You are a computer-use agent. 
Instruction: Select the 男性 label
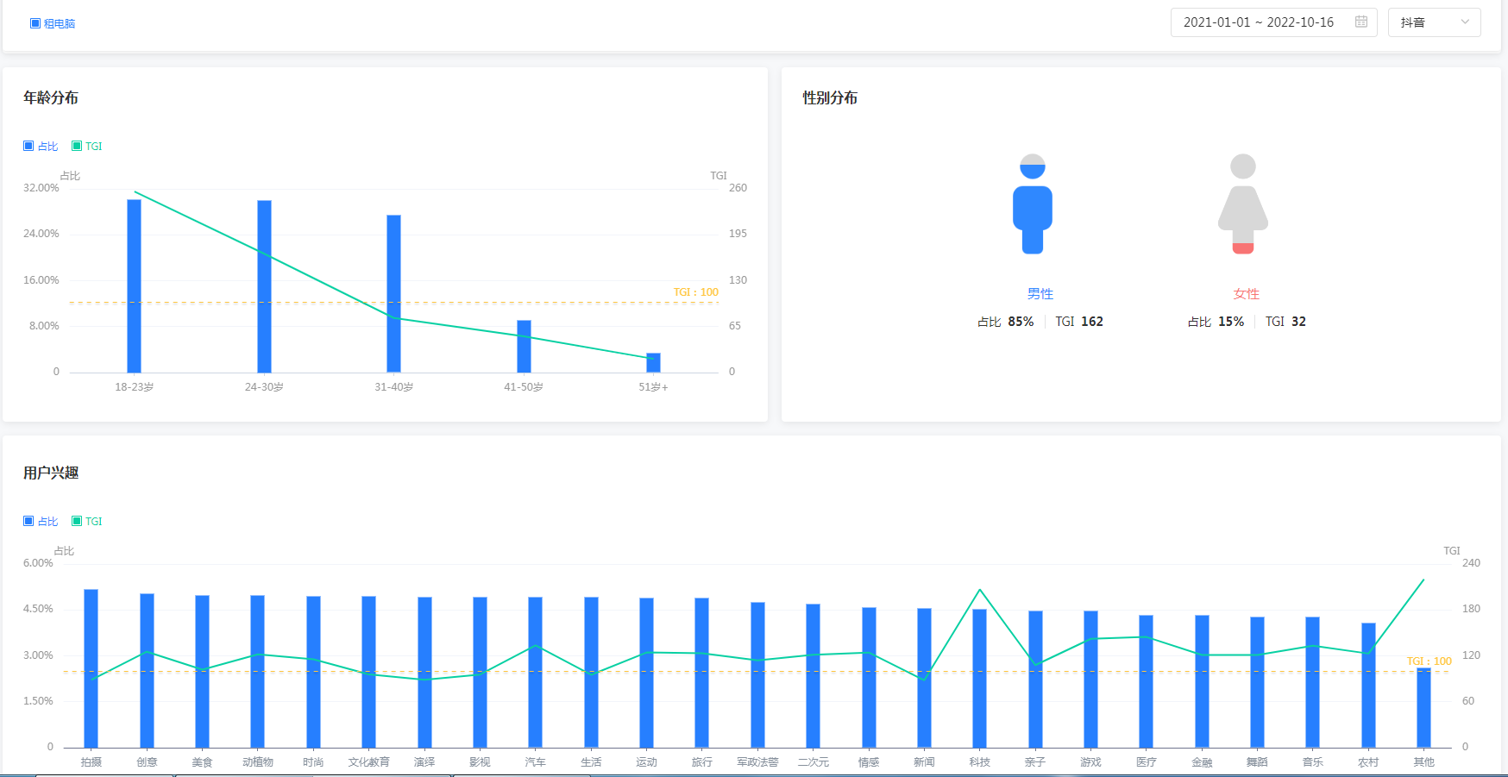pyautogui.click(x=1040, y=294)
